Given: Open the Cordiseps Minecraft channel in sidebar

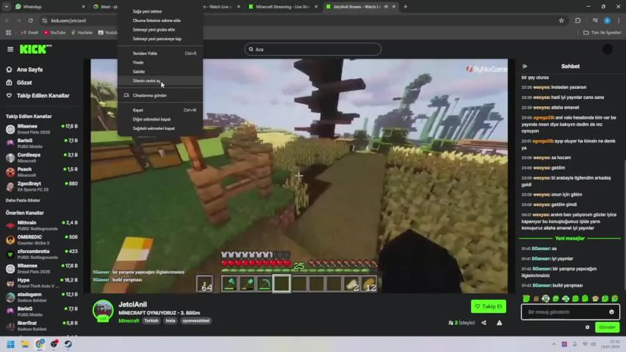Looking at the screenshot, I should coord(42,157).
